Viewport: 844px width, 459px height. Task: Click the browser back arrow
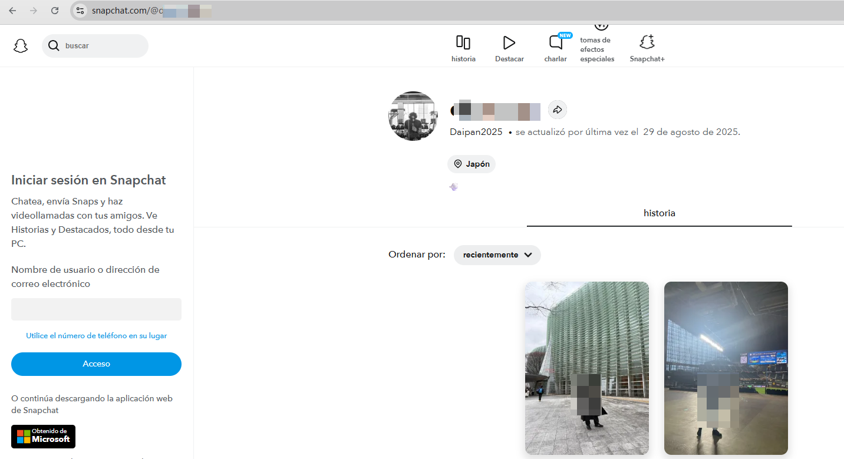(12, 10)
